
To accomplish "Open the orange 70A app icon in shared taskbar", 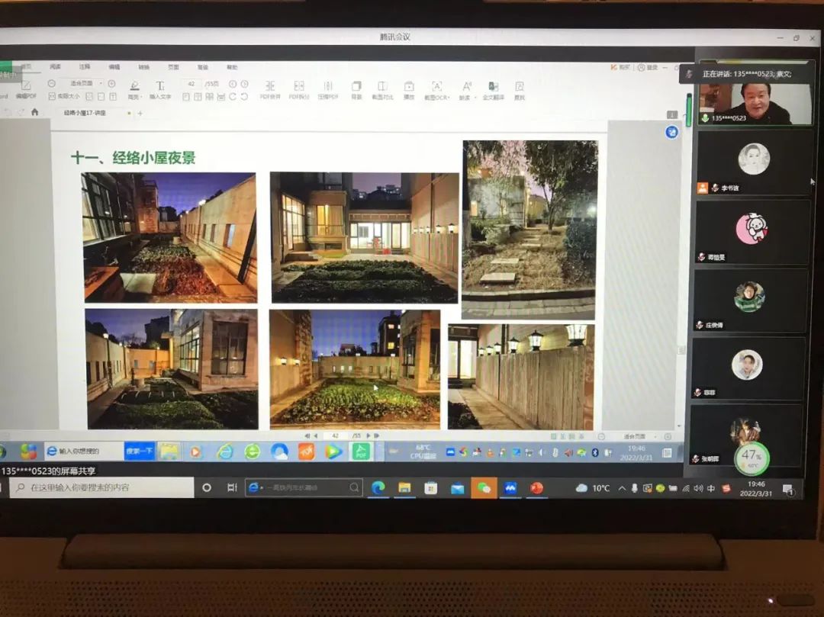I will [307, 451].
